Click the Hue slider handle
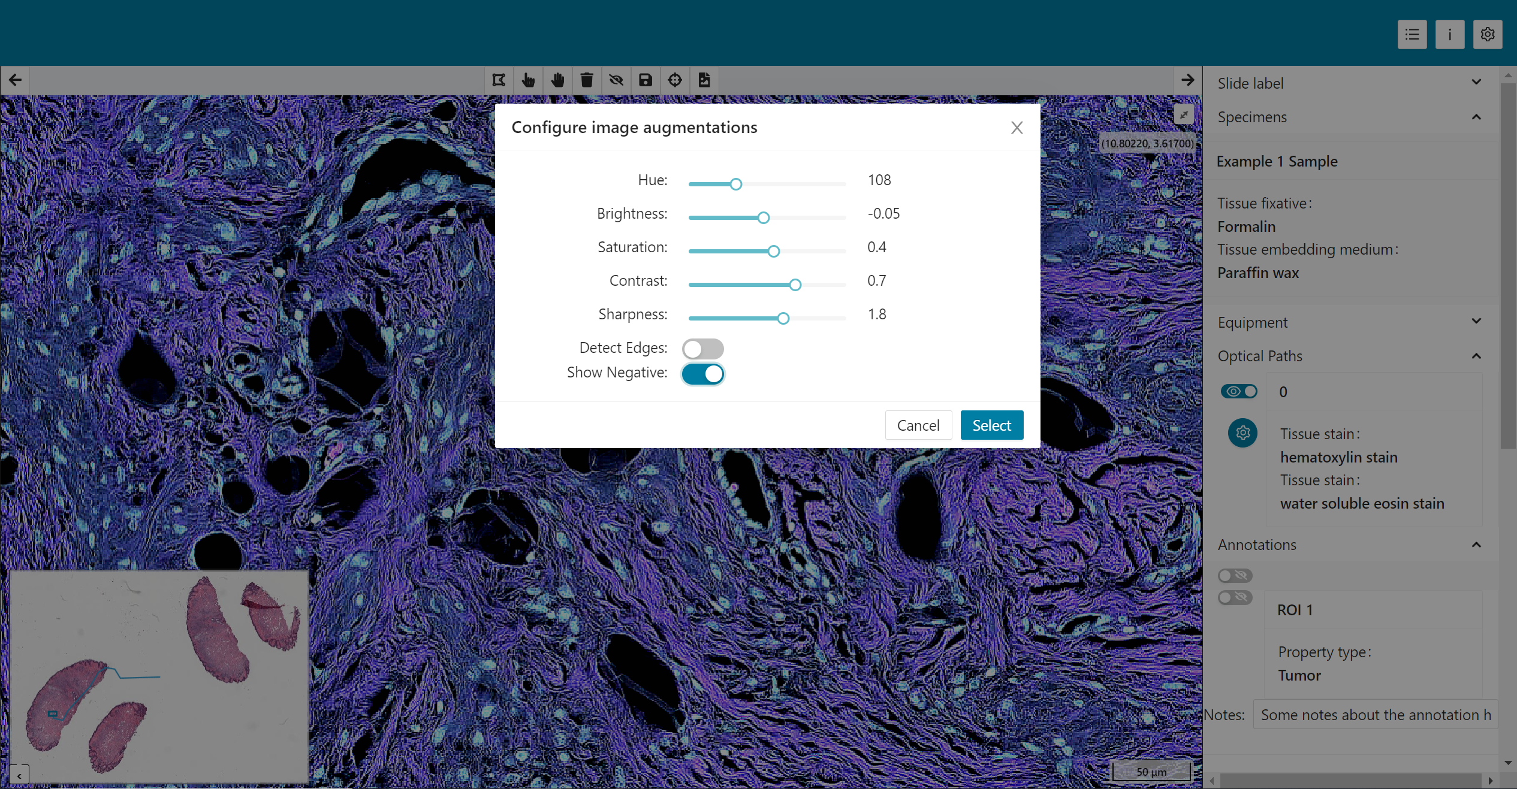1517x789 pixels. pyautogui.click(x=736, y=185)
